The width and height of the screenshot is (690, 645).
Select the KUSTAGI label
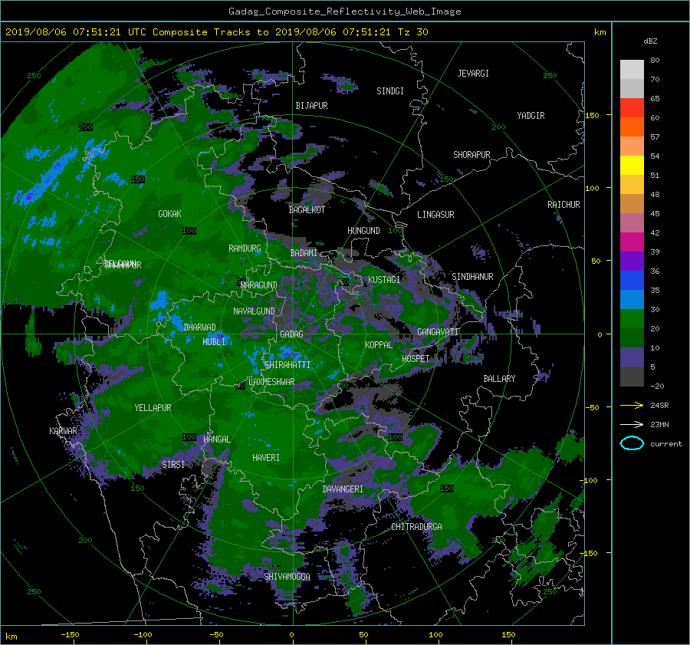[384, 280]
